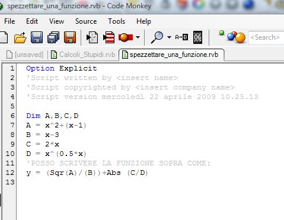Click code line 'D = x^(0.5*x)'
Screen dimensions: 284x220
[56, 154]
